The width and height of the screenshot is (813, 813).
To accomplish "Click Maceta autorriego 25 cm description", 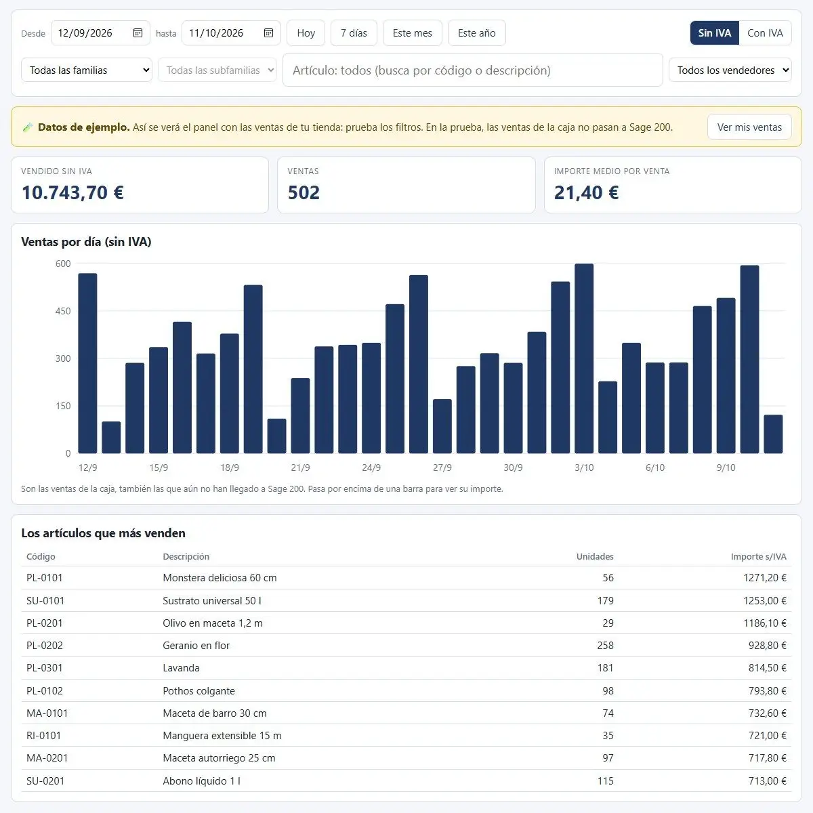I will 219,757.
